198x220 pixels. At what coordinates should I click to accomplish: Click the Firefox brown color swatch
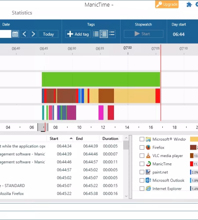click(x=193, y=147)
